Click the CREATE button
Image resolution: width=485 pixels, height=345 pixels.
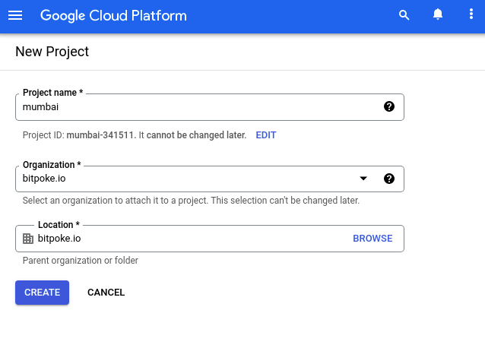(x=42, y=293)
